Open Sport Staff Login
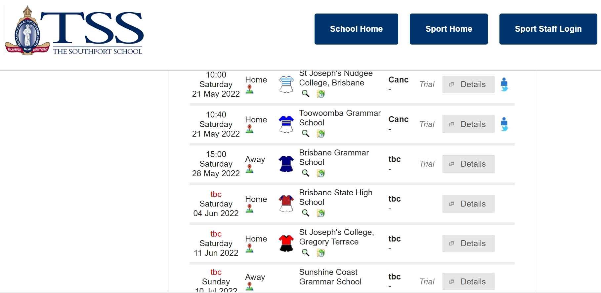The image size is (601, 293). [548, 29]
